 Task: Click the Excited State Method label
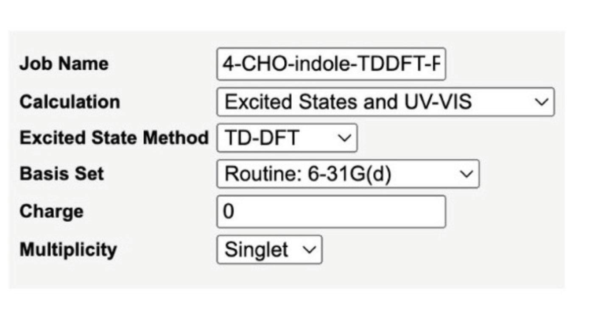[x=114, y=138]
